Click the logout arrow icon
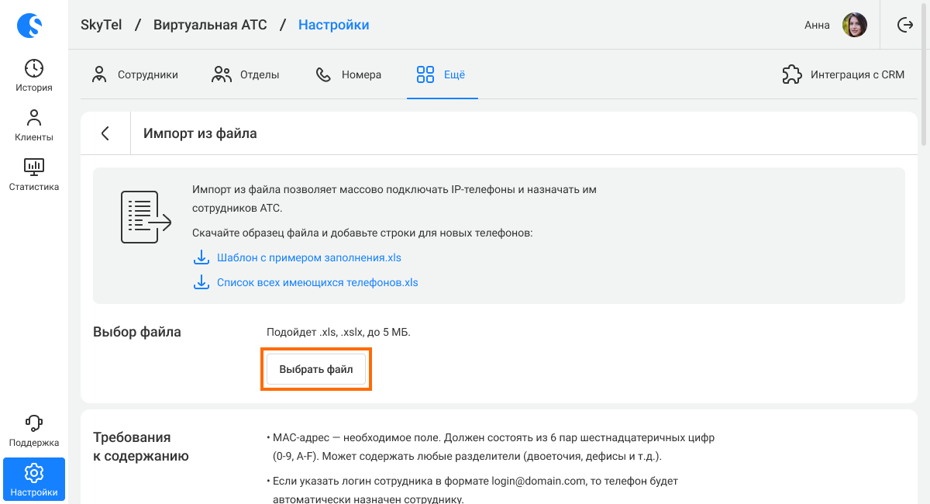930x504 pixels. coord(905,25)
